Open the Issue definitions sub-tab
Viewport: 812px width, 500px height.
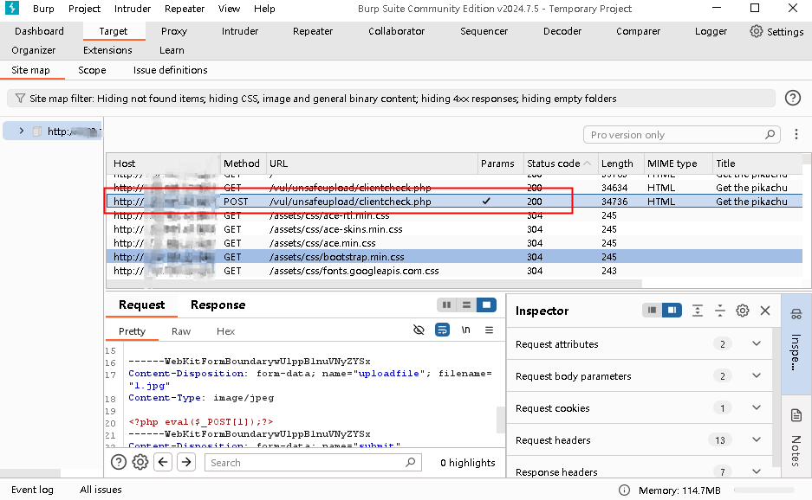171,70
